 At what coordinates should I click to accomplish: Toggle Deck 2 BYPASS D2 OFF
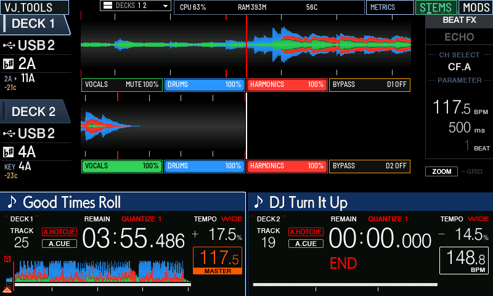click(370, 166)
